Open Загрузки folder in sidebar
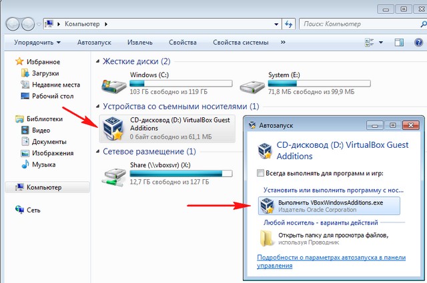 45,73
